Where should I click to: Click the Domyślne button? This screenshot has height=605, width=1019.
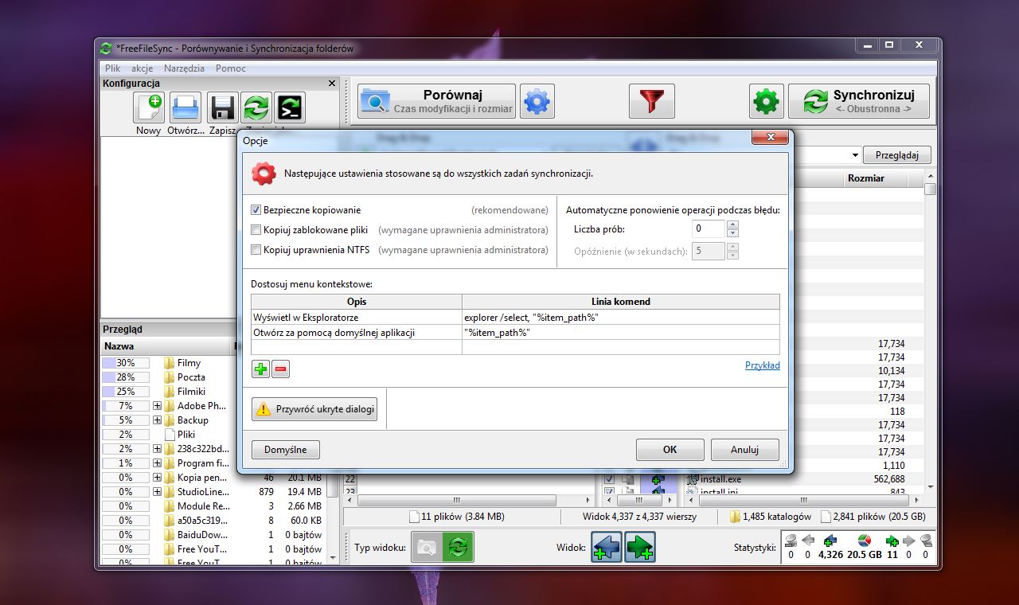pos(286,450)
